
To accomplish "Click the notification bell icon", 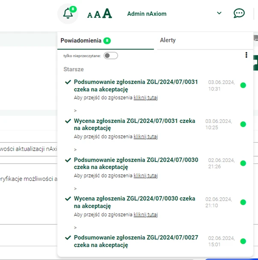I will pyautogui.click(x=68, y=14).
